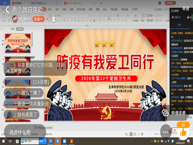The image size is (193, 145).
Task: Select 权坪's message 就有画面了
Action: [22, 114]
